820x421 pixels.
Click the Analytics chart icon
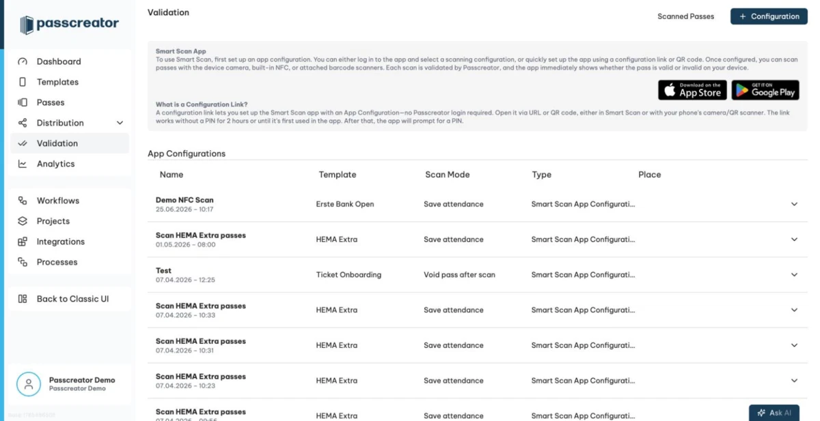(23, 164)
